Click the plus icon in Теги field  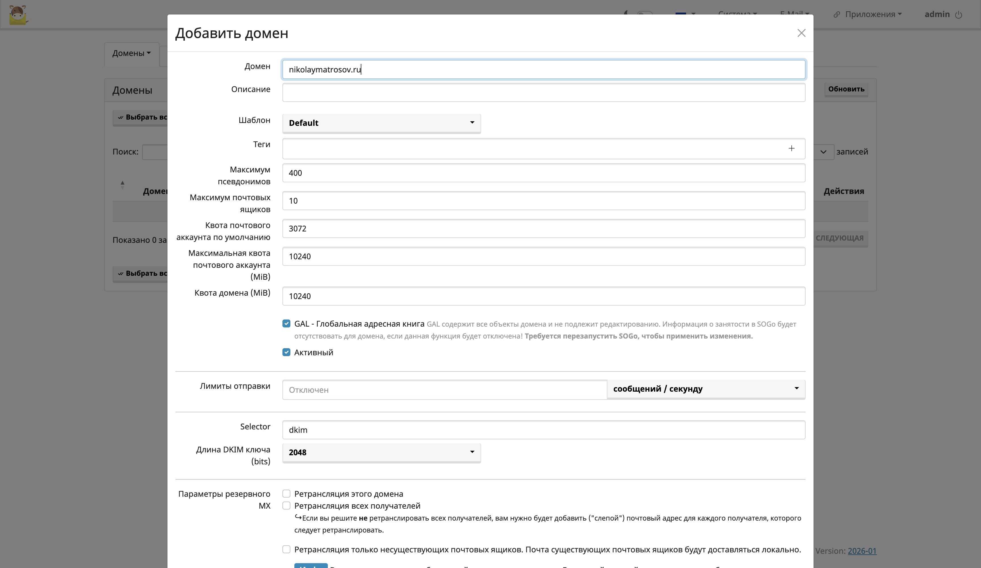(791, 149)
